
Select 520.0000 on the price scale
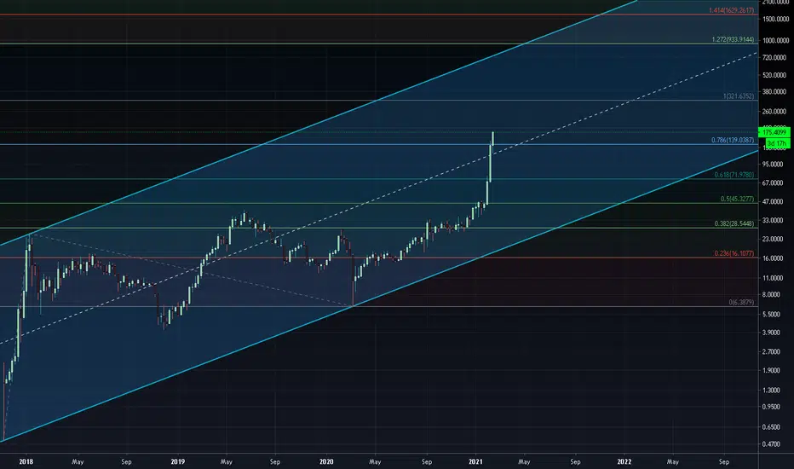pyautogui.click(x=774, y=75)
